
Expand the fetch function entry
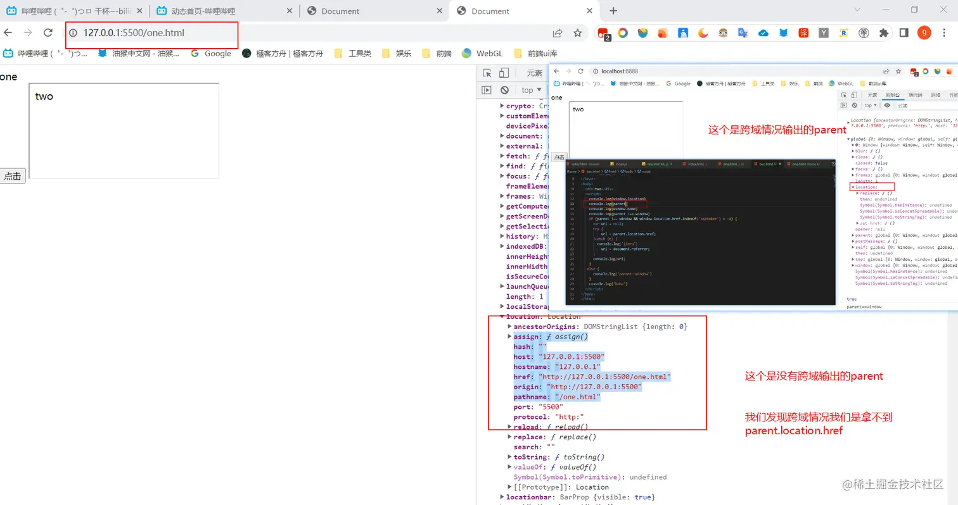[x=502, y=156]
